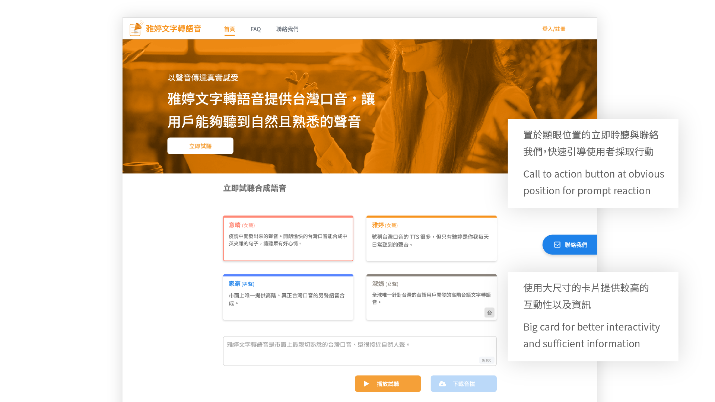Image resolution: width=715 pixels, height=402 pixels.
Task: Click the 雅婷文字轉語音 site title text
Action: tap(174, 29)
